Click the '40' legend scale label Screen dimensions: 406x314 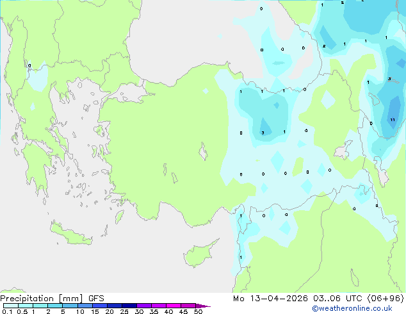click(168, 311)
